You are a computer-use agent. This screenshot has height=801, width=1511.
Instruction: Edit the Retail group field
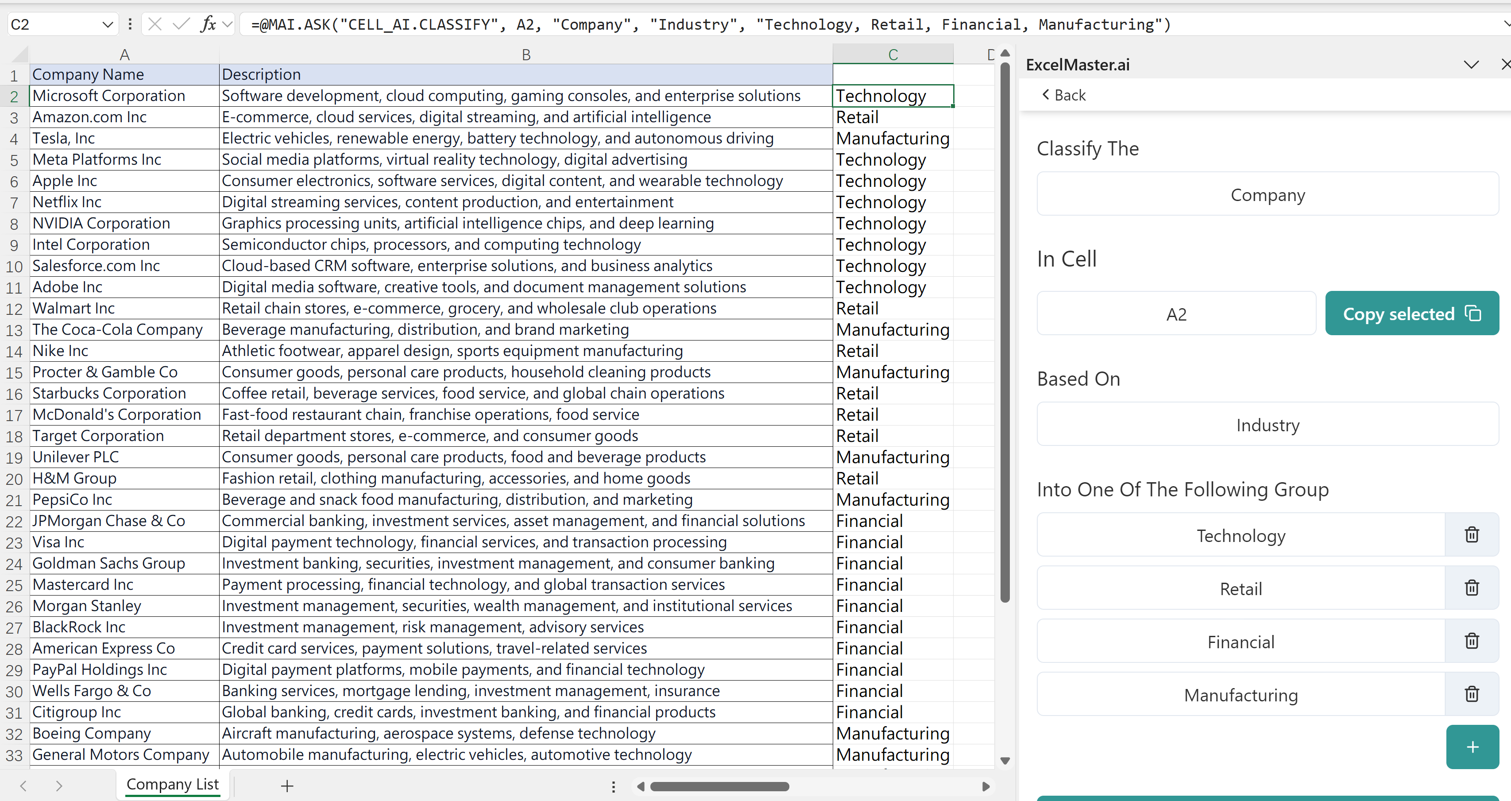[x=1241, y=588]
